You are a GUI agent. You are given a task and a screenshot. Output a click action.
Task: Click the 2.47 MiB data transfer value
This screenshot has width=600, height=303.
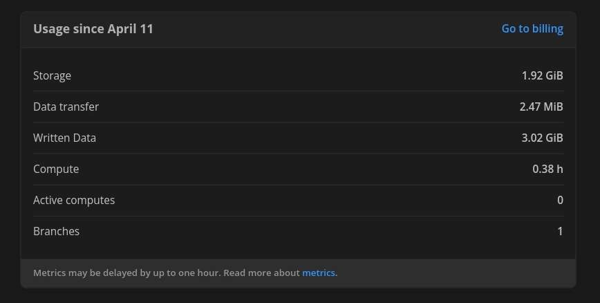(x=541, y=107)
